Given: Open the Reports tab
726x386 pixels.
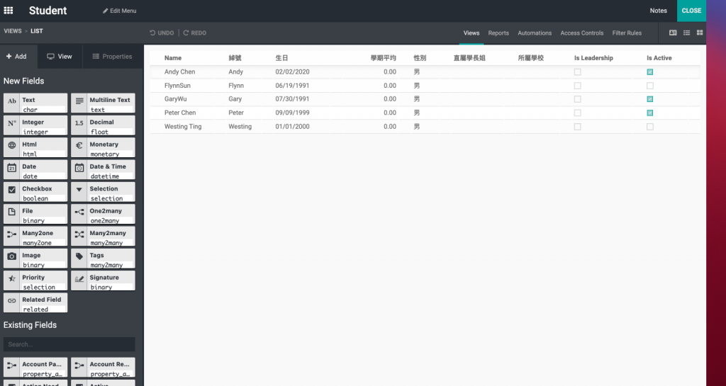Looking at the screenshot, I should click(x=498, y=33).
